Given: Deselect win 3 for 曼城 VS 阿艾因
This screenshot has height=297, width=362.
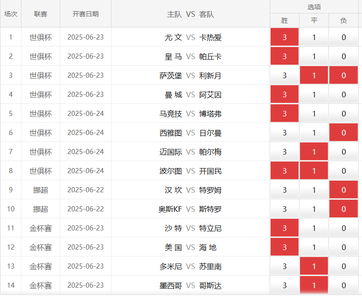Looking at the screenshot, I should tap(285, 94).
